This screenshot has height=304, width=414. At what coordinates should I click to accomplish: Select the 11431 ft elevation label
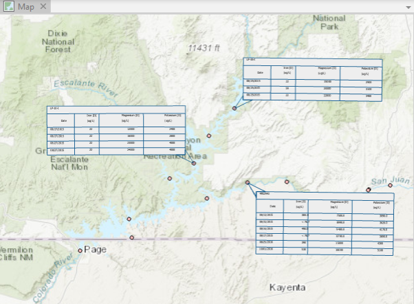(204, 47)
